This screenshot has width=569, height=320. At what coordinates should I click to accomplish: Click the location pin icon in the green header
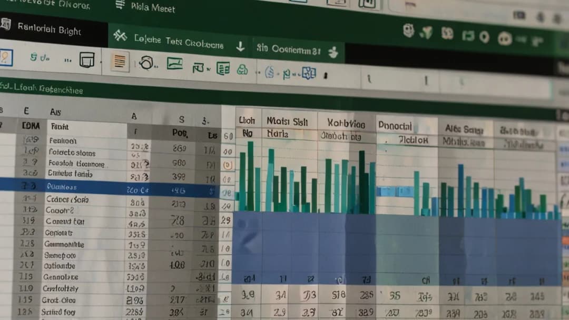485,37
